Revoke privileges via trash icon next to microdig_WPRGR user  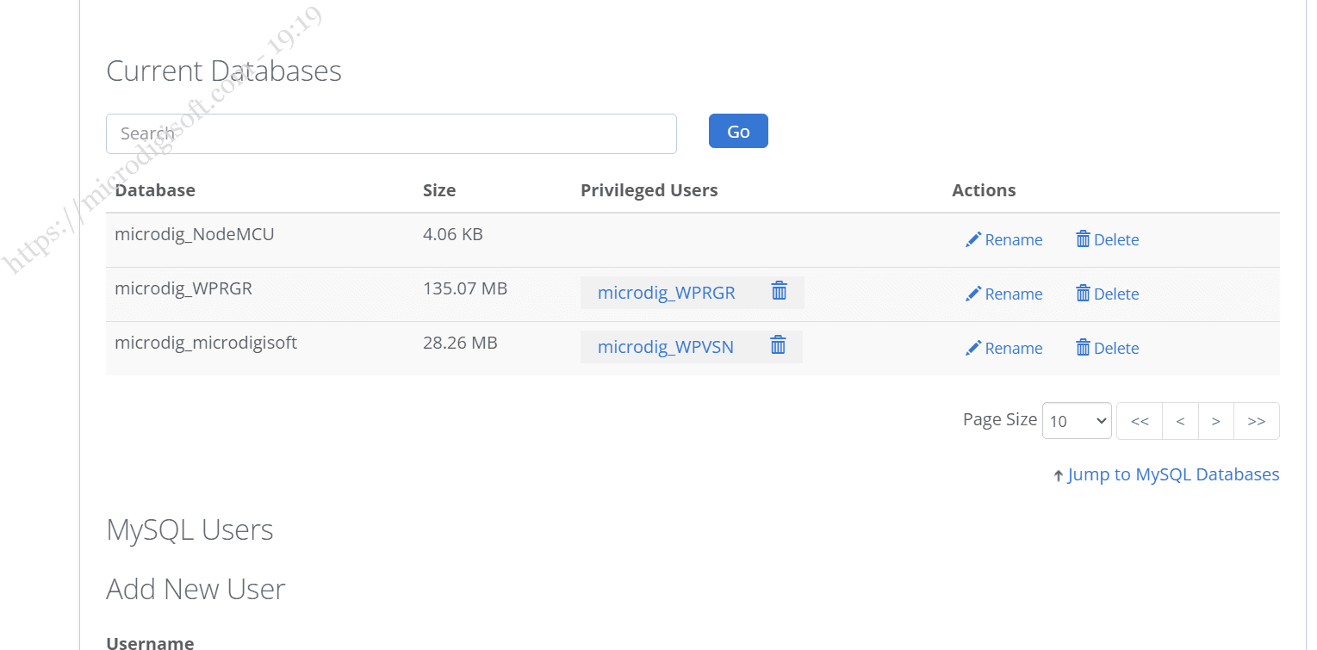coord(779,292)
